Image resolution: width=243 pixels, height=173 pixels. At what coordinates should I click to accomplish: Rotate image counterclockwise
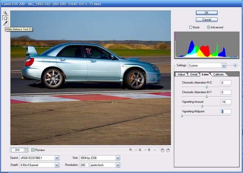tap(162, 150)
